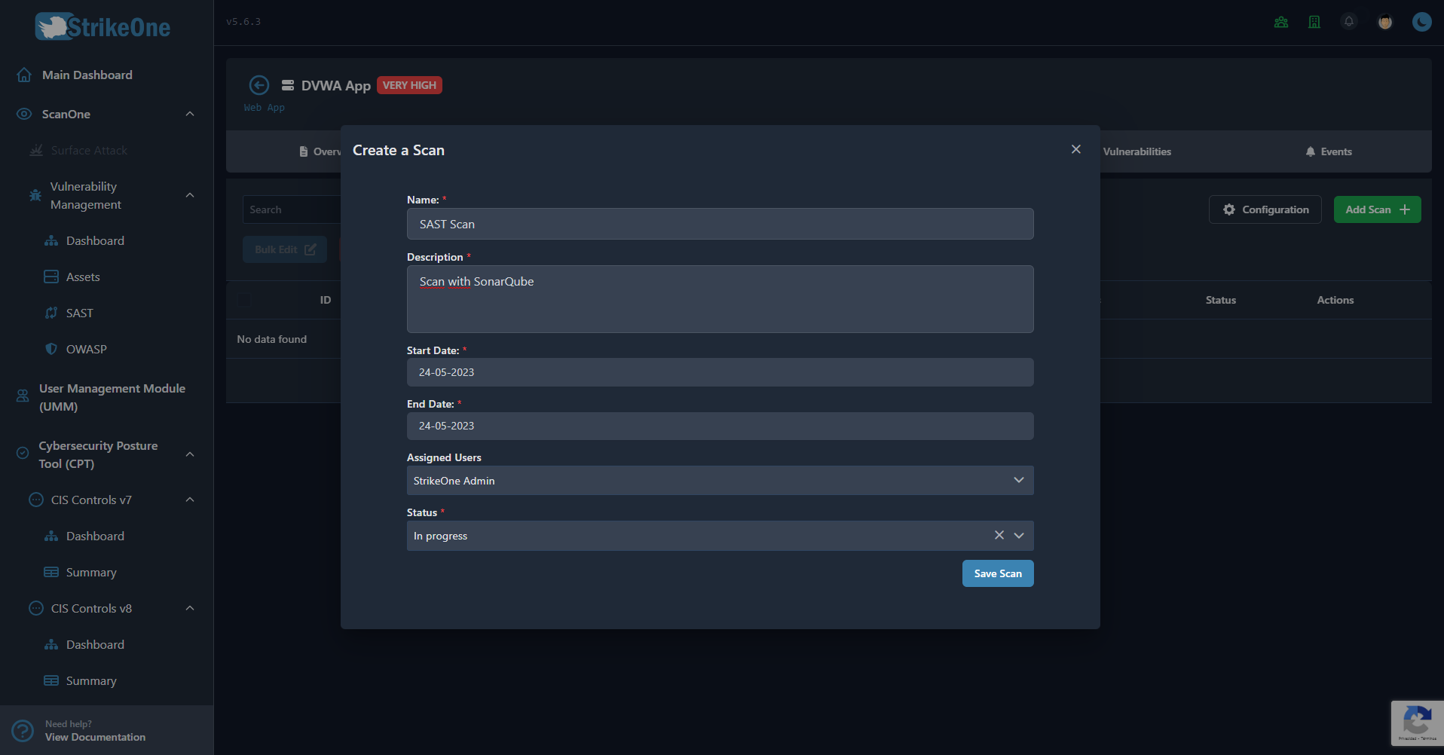Click the home icon beside Main Dashboard

24,74
